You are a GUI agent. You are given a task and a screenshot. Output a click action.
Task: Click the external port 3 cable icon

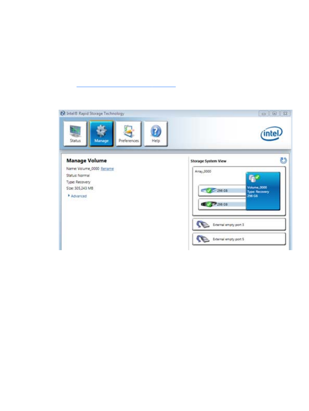[x=203, y=224]
